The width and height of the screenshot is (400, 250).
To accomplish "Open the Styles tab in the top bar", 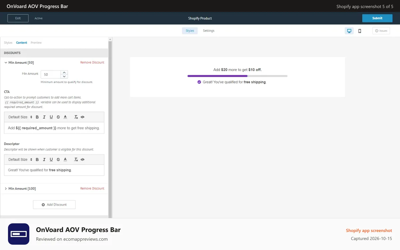I will tap(190, 31).
